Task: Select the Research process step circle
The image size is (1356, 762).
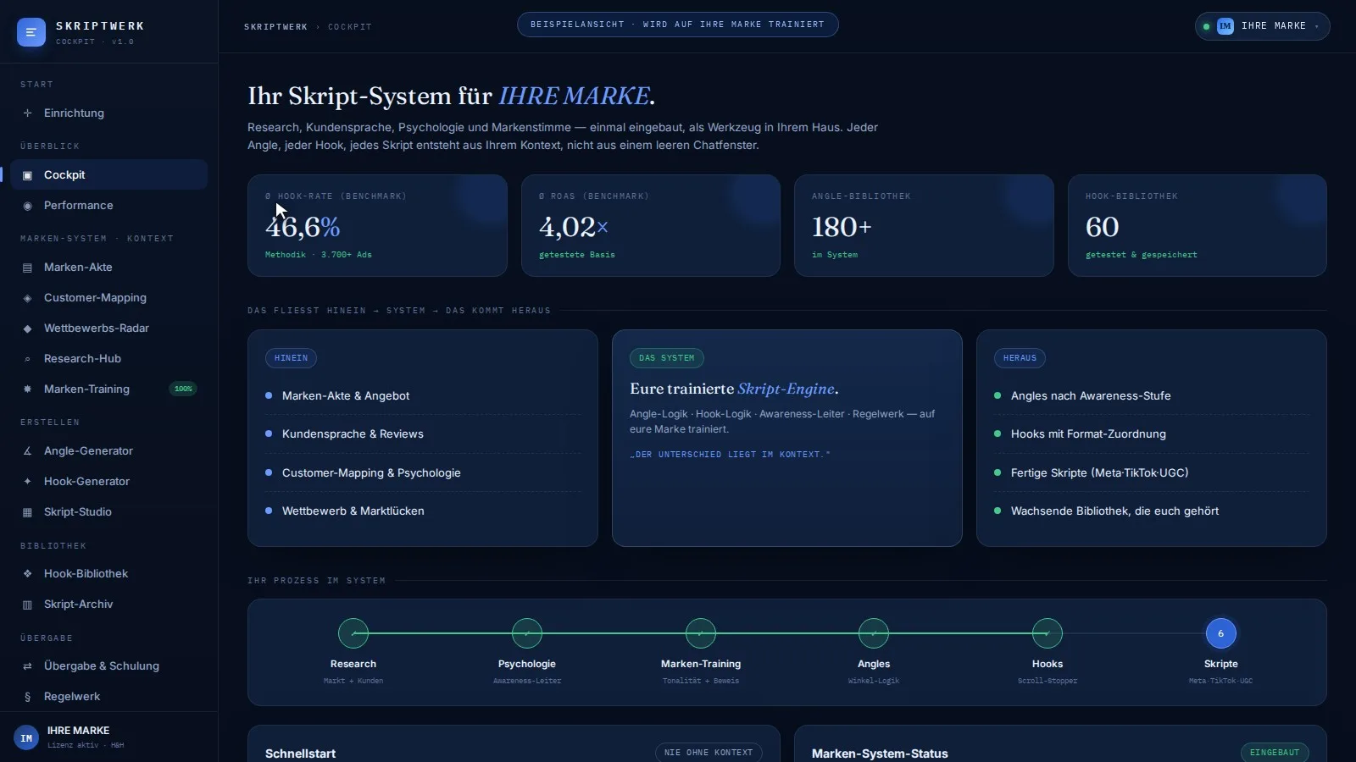Action: pyautogui.click(x=353, y=633)
